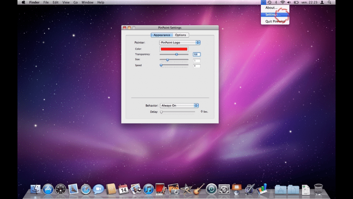Open System Preferences from the Dock
This screenshot has width=353, height=199.
[224, 189]
